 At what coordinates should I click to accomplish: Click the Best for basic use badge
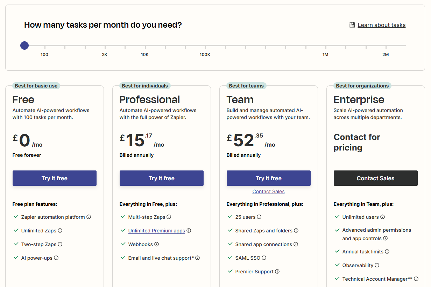[x=36, y=86]
